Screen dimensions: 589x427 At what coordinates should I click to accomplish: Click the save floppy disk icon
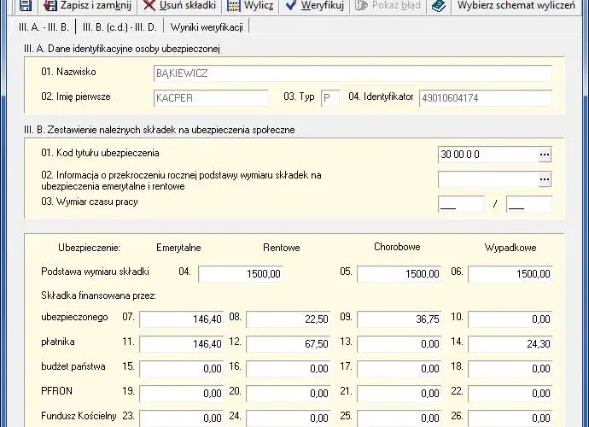point(25,5)
